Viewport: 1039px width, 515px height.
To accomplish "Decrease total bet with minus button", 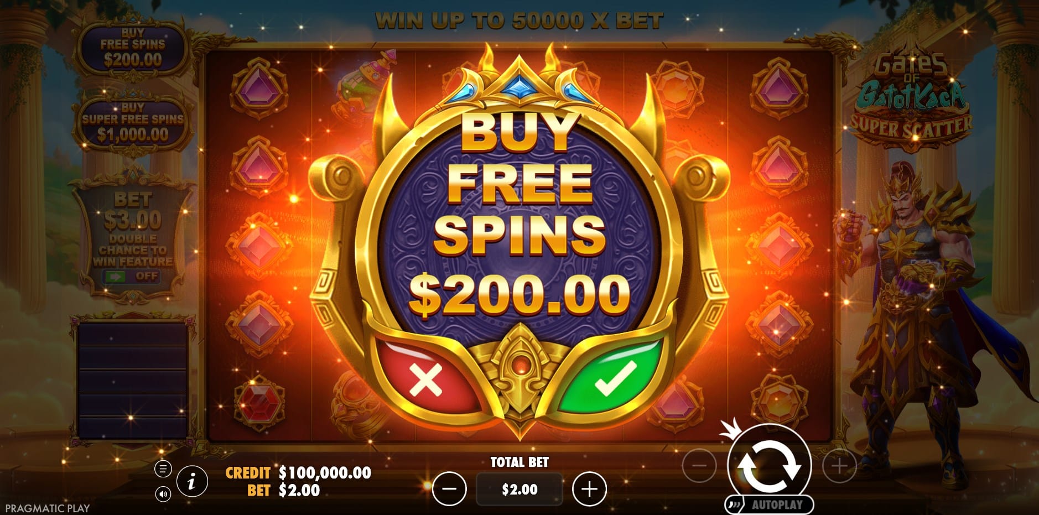I will [x=449, y=489].
